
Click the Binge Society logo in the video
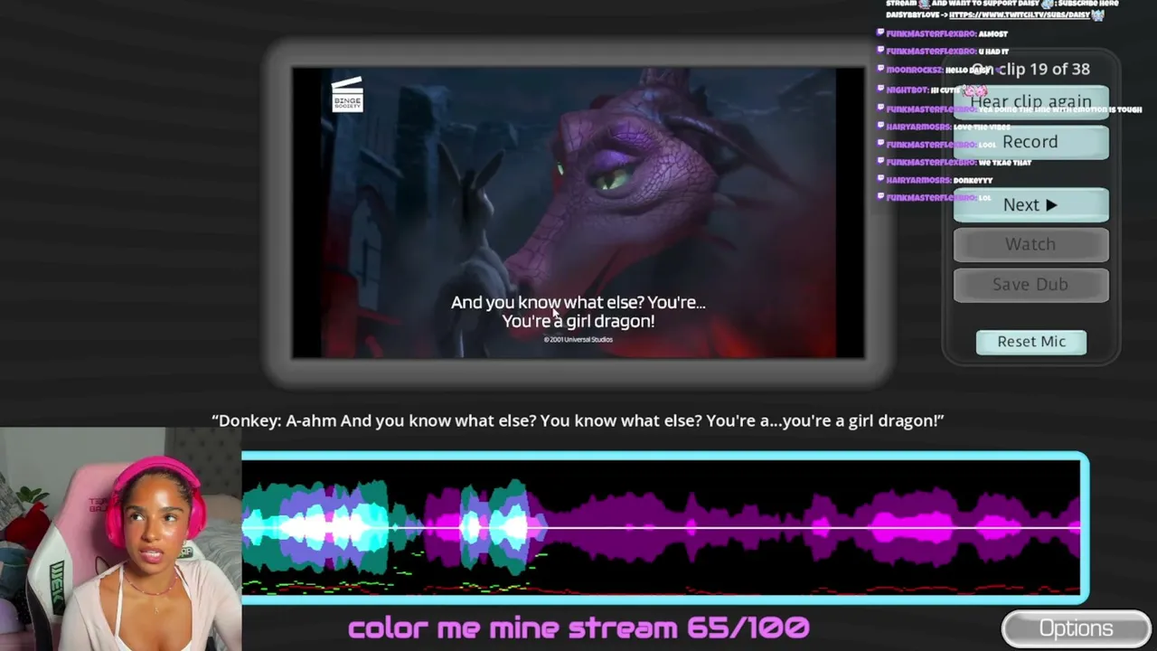[x=347, y=95]
